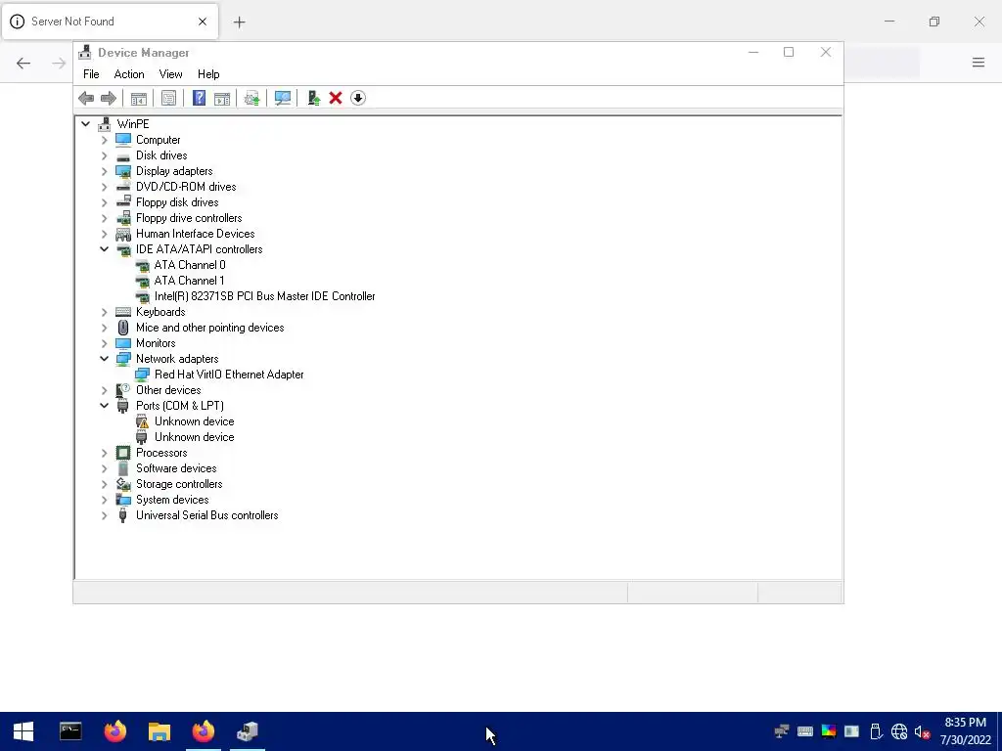Click the Processors chip icon

pos(122,453)
